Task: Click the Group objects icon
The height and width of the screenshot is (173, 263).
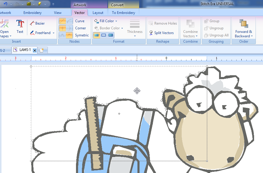Action: (x=206, y=21)
